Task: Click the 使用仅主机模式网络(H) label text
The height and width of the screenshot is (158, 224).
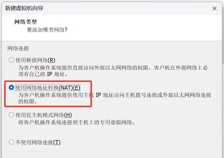Action: tap(44, 115)
